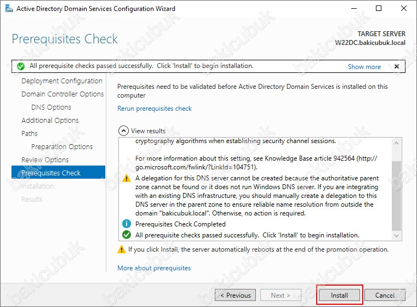Click the blue info icon beside Prerequisites Check Completed

point(127,224)
